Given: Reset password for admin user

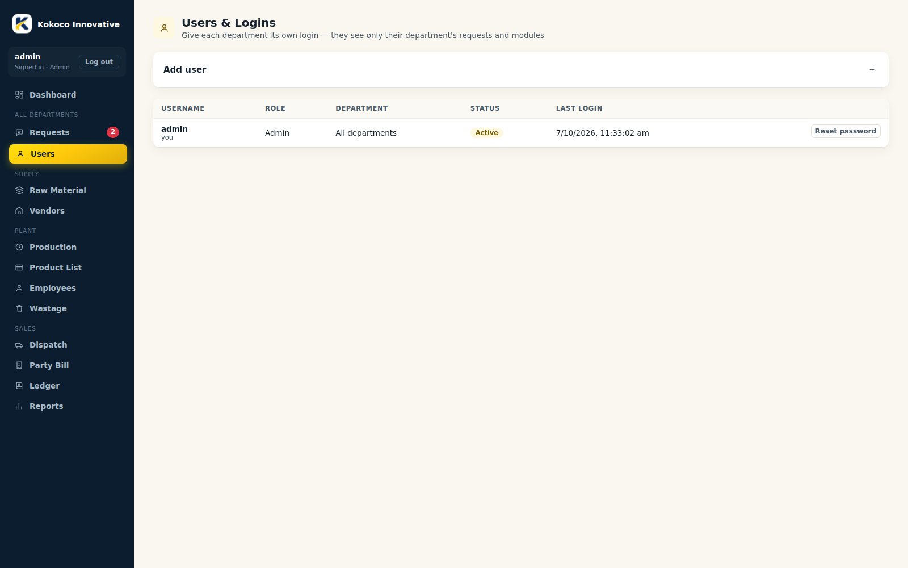Looking at the screenshot, I should click(x=846, y=131).
